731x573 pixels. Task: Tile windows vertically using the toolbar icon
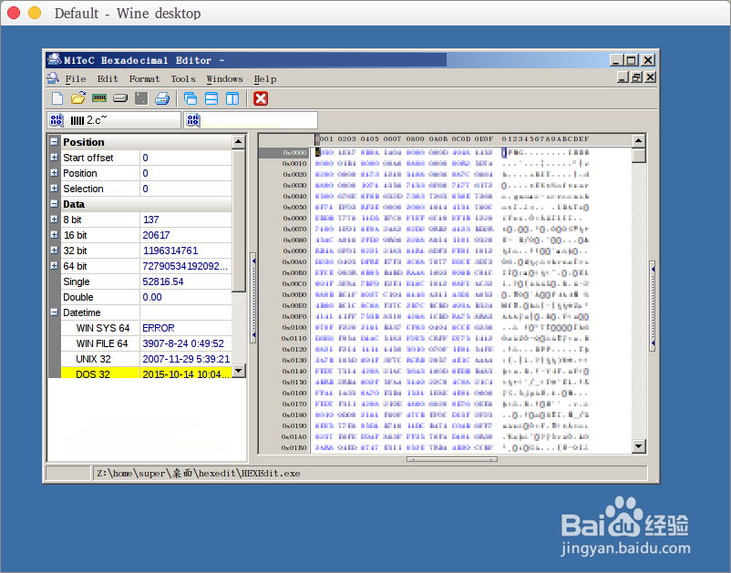click(232, 98)
